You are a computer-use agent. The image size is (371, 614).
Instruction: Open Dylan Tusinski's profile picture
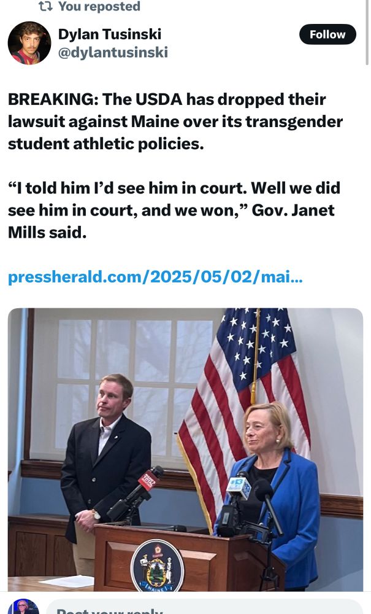[29, 43]
